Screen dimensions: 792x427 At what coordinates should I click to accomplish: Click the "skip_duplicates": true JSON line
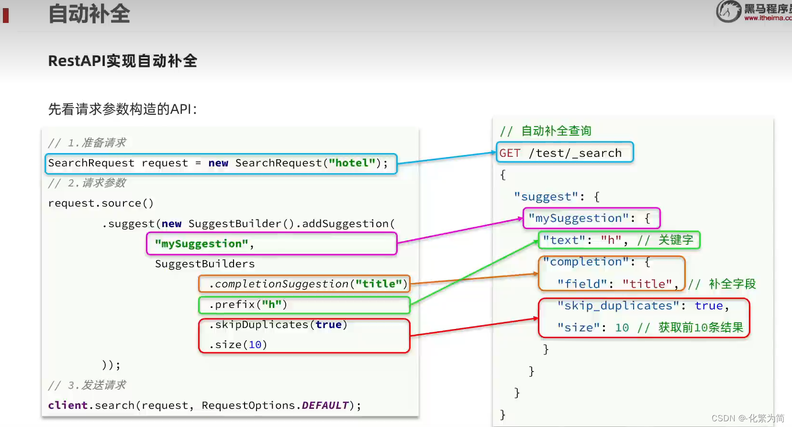pos(643,306)
